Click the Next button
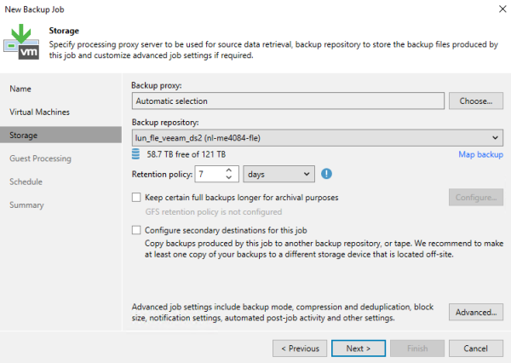Image resolution: width=511 pixels, height=363 pixels. 359,349
